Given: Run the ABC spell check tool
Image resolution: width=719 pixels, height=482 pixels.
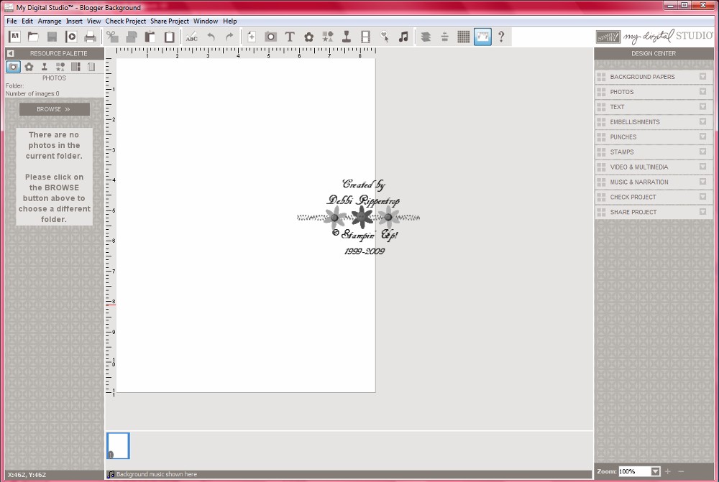Looking at the screenshot, I should coord(192,37).
